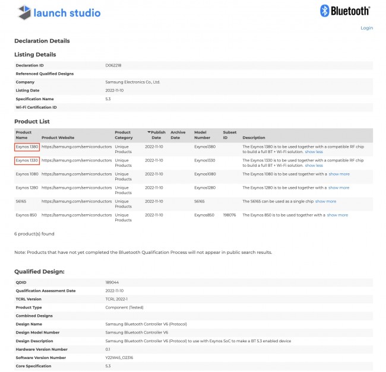Select the highlighted Exynos 1380 product name
386x372 pixels.
pyautogui.click(x=27, y=147)
